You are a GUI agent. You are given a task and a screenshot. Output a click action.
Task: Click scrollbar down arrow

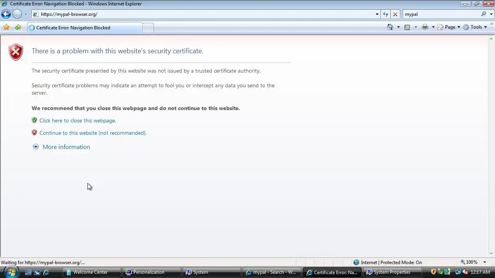[x=492, y=254]
